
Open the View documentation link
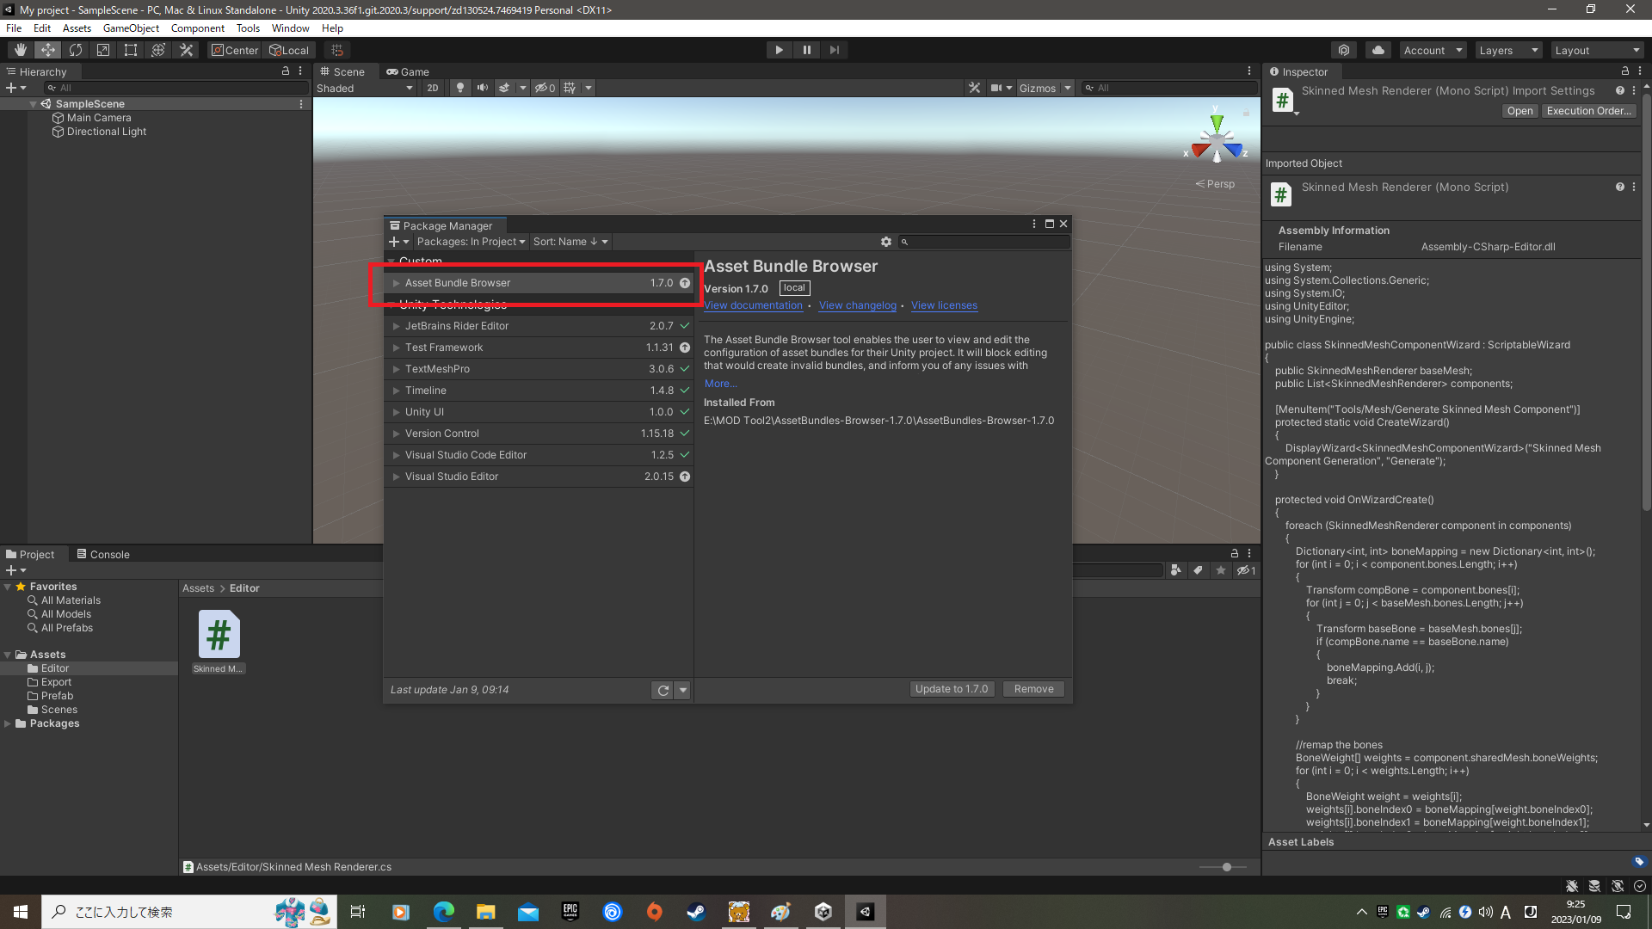[x=753, y=305]
